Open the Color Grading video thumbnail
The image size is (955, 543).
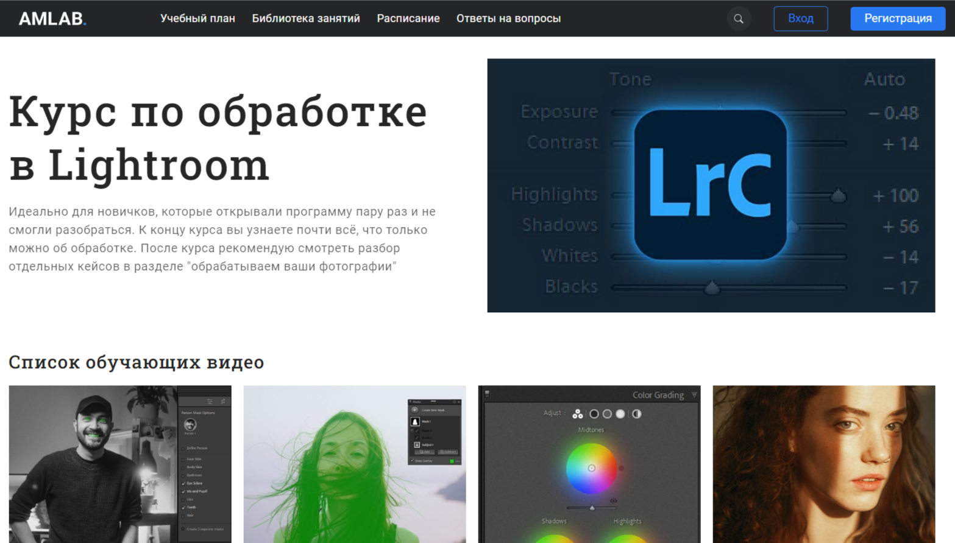pyautogui.click(x=589, y=464)
